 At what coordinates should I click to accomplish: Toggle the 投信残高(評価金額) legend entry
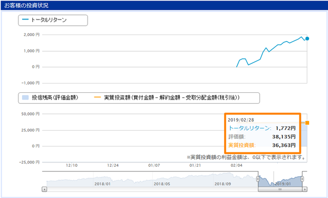tap(50, 97)
